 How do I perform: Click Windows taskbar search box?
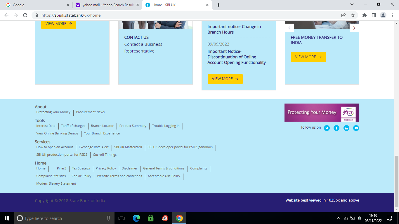(64, 218)
